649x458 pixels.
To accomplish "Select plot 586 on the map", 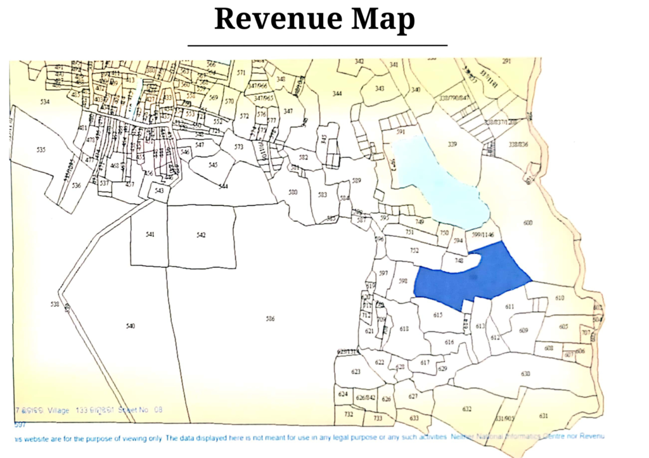I will click(271, 319).
